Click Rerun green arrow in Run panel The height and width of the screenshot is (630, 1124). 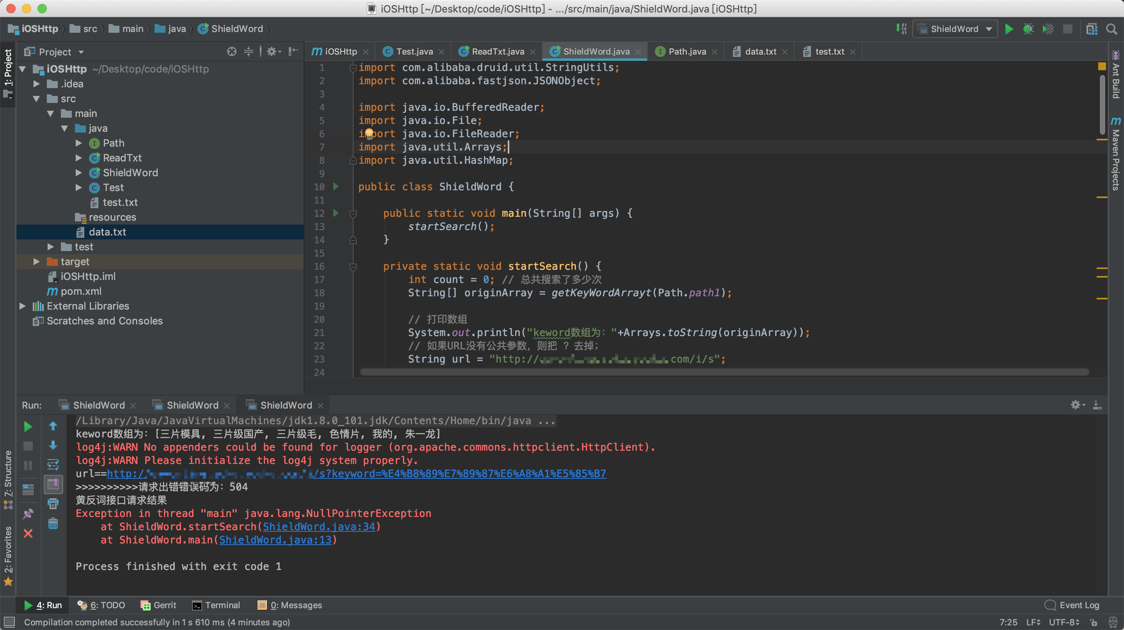coord(28,426)
